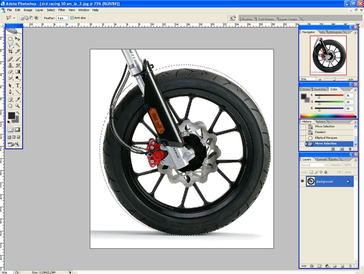
Task: Open the Layers panel options menu
Action: pos(355,160)
